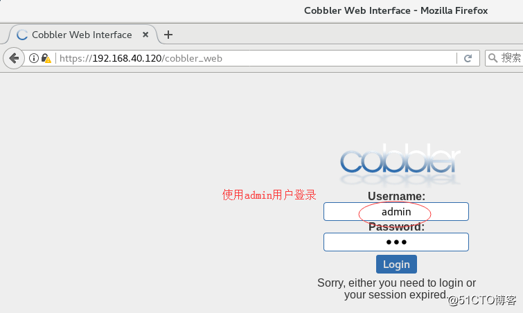The height and width of the screenshot is (313, 523).
Task: Click into the Username input field
Action: (396, 211)
